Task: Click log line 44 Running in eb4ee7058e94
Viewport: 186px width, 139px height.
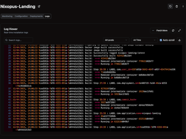Action: click(x=71, y=108)
